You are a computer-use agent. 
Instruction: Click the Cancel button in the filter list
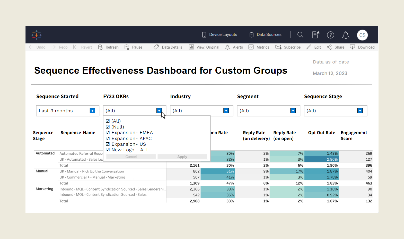click(131, 157)
